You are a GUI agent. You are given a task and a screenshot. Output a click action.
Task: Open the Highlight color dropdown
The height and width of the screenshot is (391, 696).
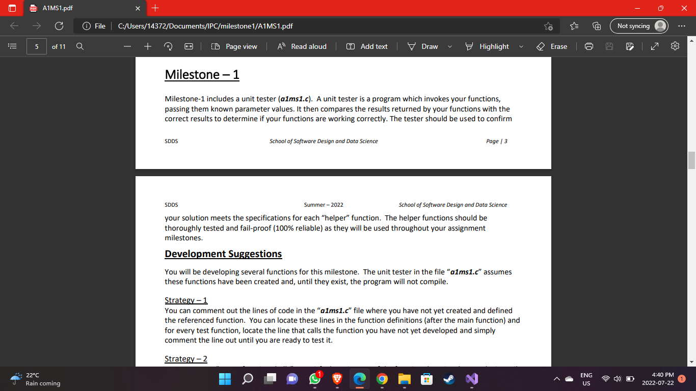pyautogui.click(x=521, y=46)
